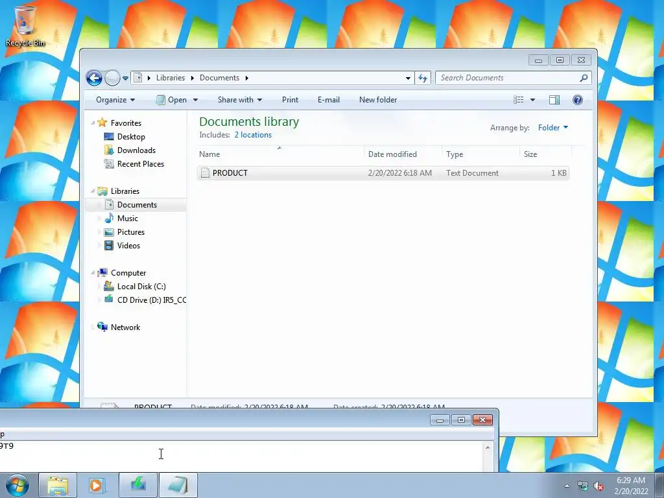Click Print in the command bar

[290, 100]
